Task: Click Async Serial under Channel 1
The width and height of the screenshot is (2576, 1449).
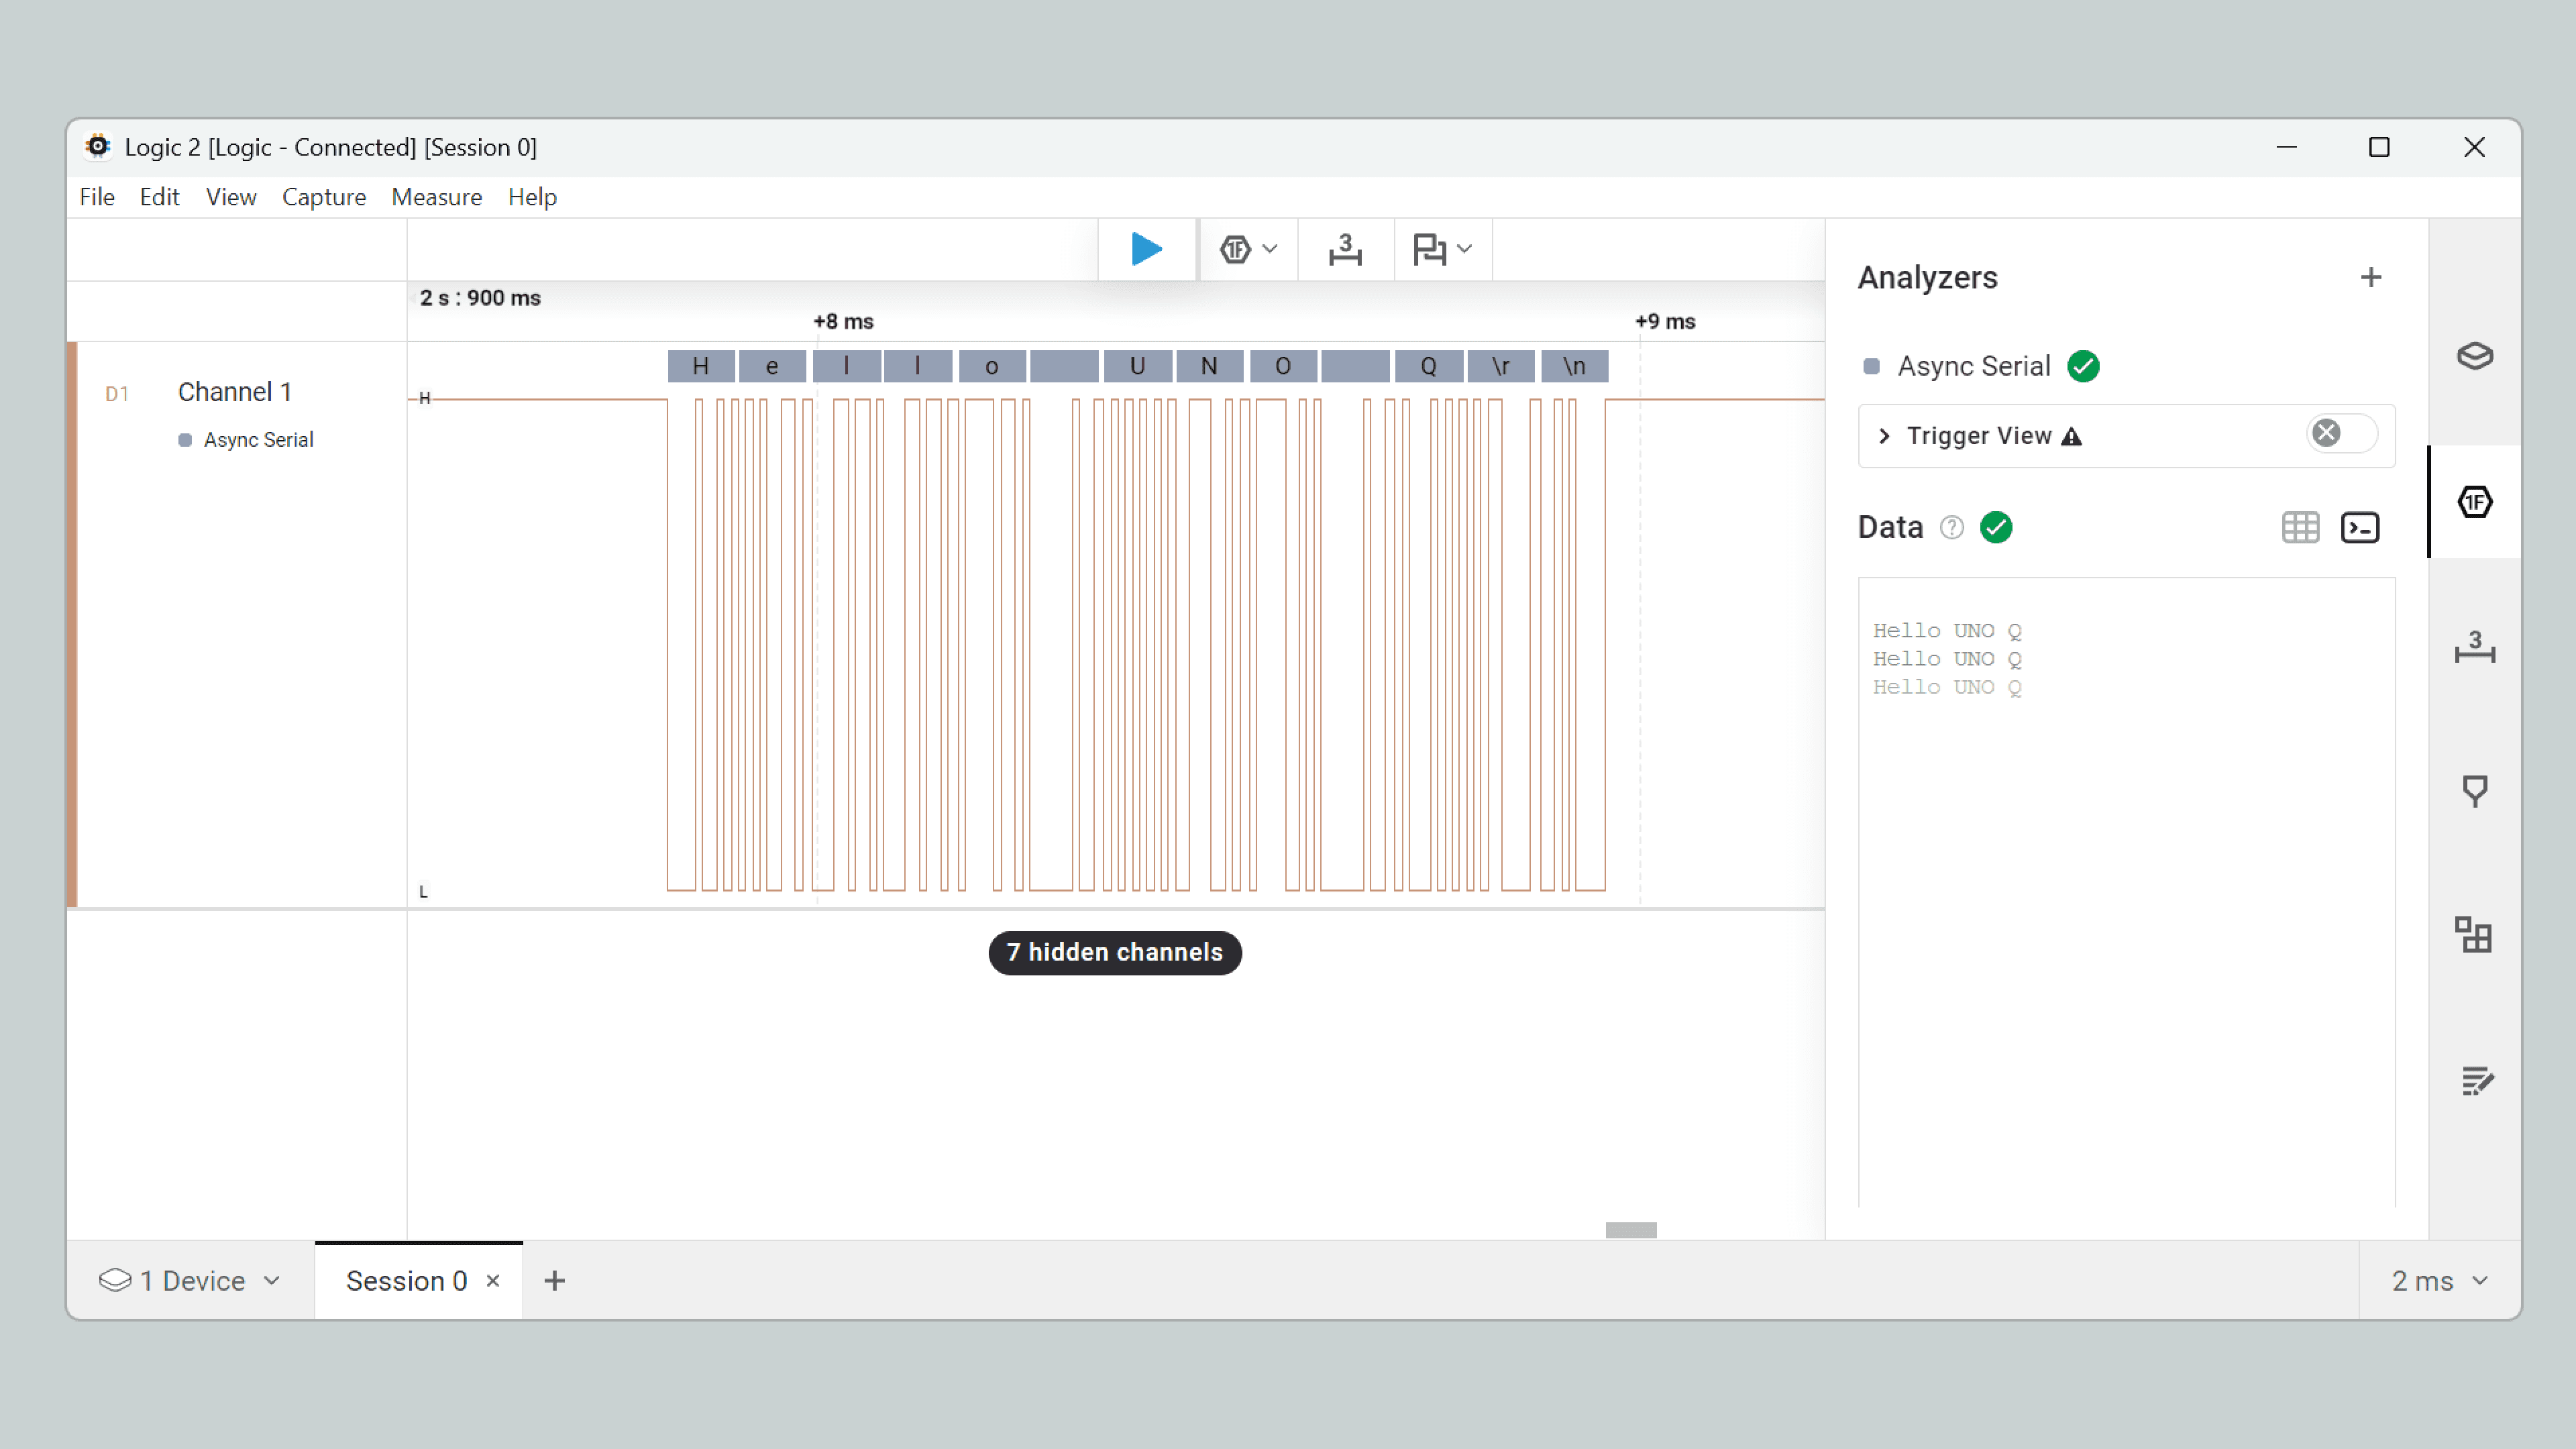Action: click(x=258, y=440)
